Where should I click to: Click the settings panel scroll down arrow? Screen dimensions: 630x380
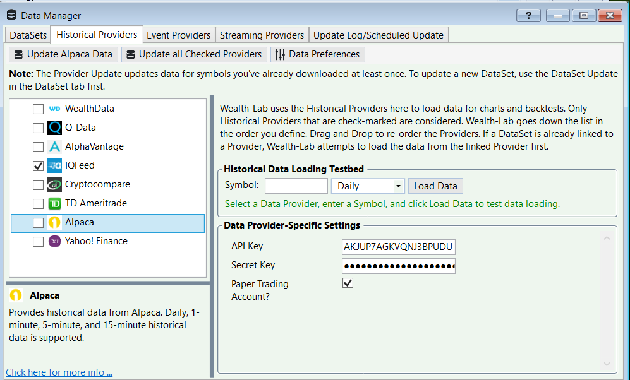pos(607,364)
